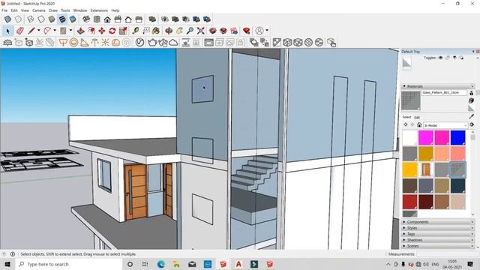
Task: Launch V-Ray cloud render
Action: [x=173, y=42]
